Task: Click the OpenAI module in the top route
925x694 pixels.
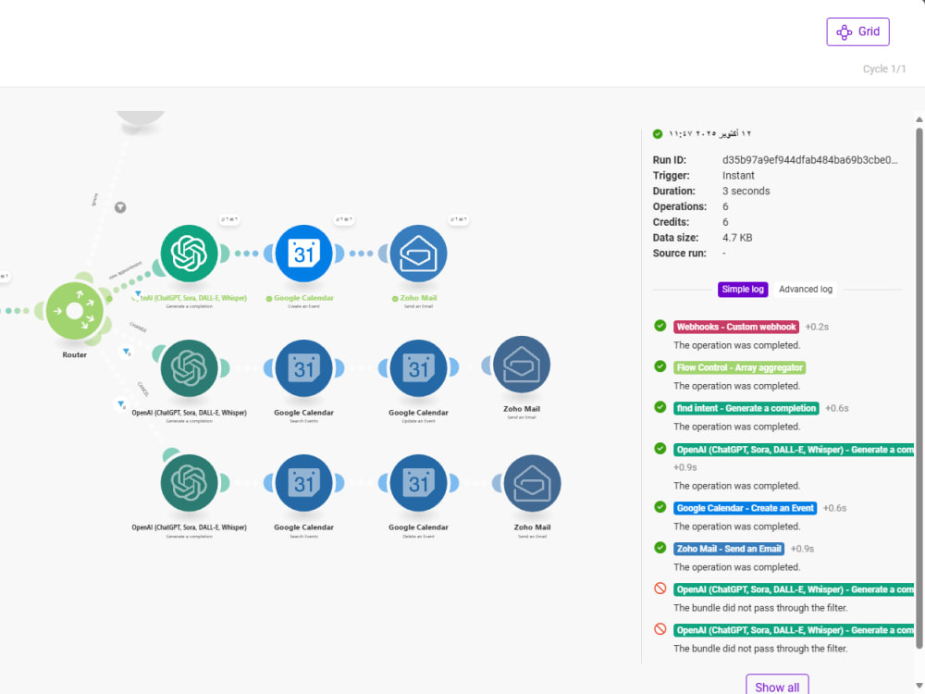Action: point(189,254)
